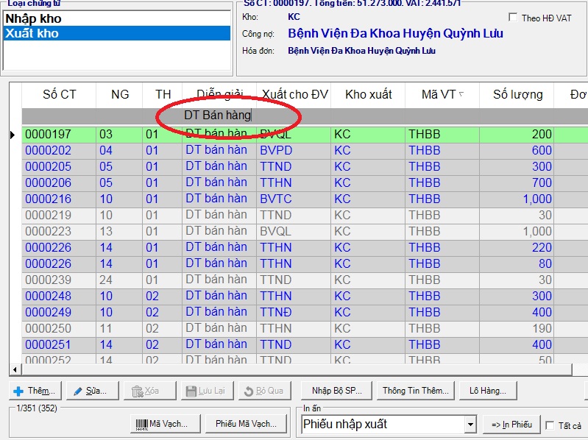
Task: Open the Phiếu Mã Vạch button
Action: click(246, 424)
